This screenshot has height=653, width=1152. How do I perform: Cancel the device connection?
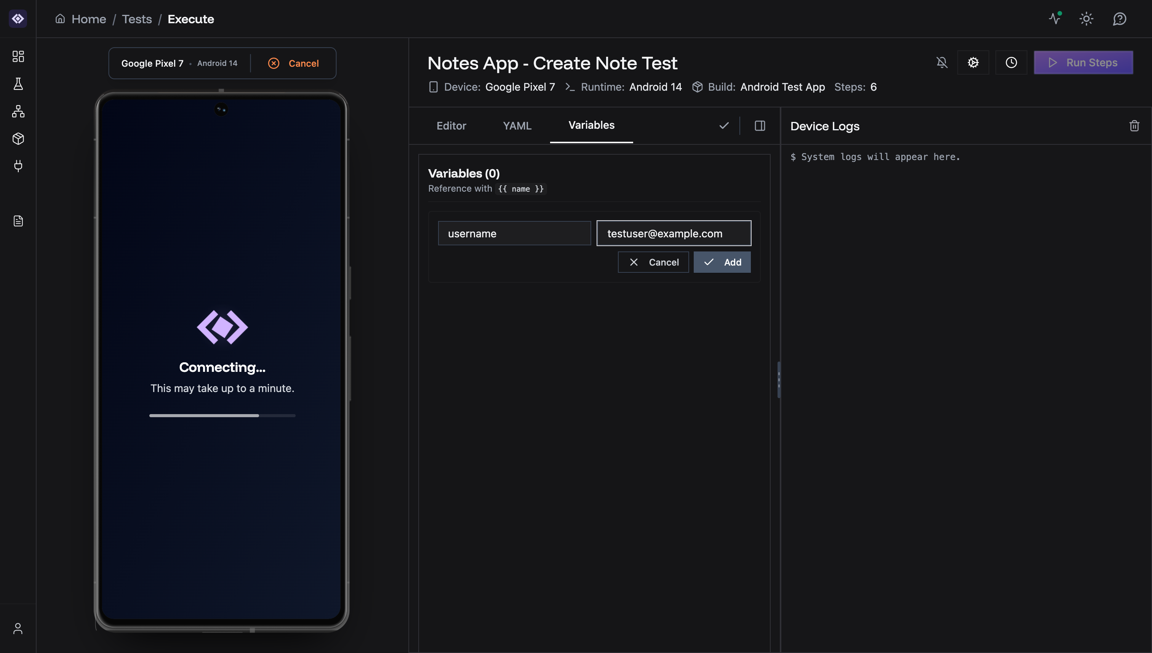(x=293, y=63)
